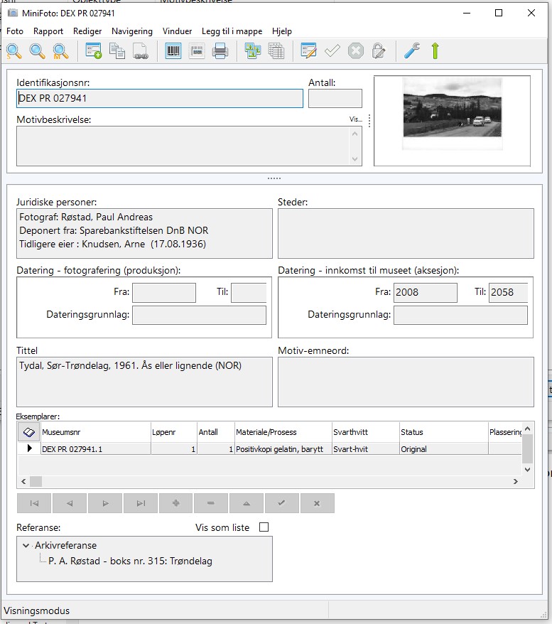Select the P. A. Røstad boks nr. 315 item
552x624 pixels.
click(130, 561)
